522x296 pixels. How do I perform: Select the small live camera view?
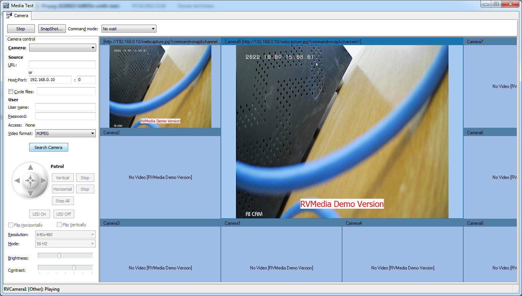point(160,86)
